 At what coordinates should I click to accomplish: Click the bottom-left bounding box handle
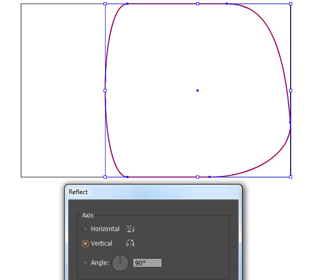pos(105,177)
